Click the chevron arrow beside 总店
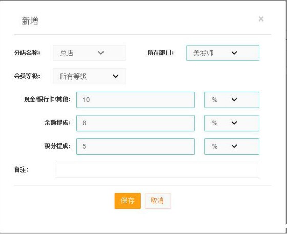This screenshot has height=234, width=287. 101,53
